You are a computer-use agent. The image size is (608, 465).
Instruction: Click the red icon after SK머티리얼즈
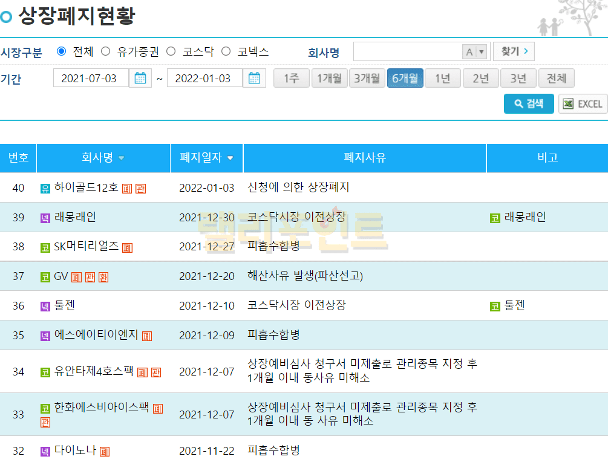127,247
